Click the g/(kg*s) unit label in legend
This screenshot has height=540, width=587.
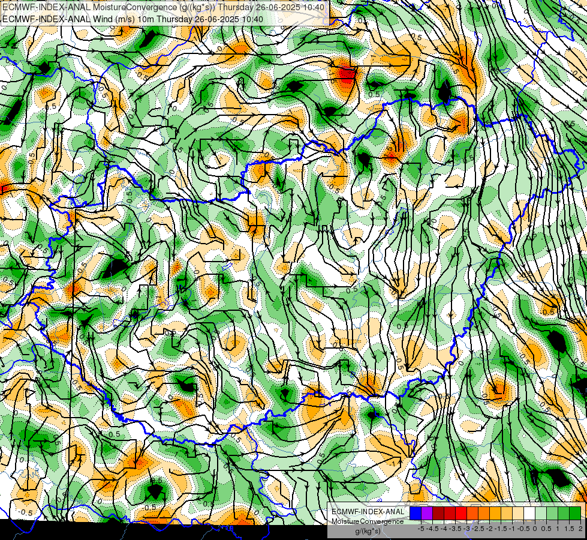pos(368,531)
